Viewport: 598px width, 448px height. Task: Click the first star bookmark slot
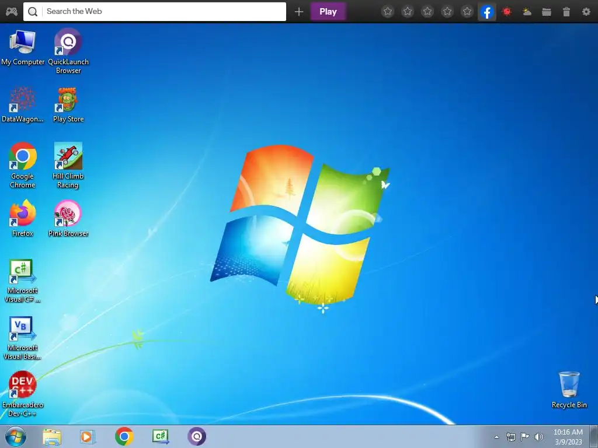388,12
